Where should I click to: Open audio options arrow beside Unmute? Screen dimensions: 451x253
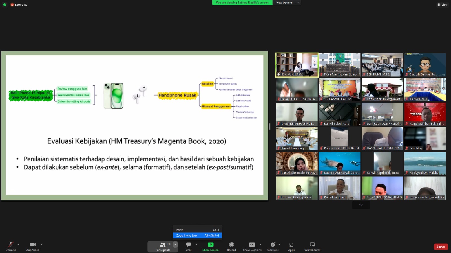tap(18, 245)
